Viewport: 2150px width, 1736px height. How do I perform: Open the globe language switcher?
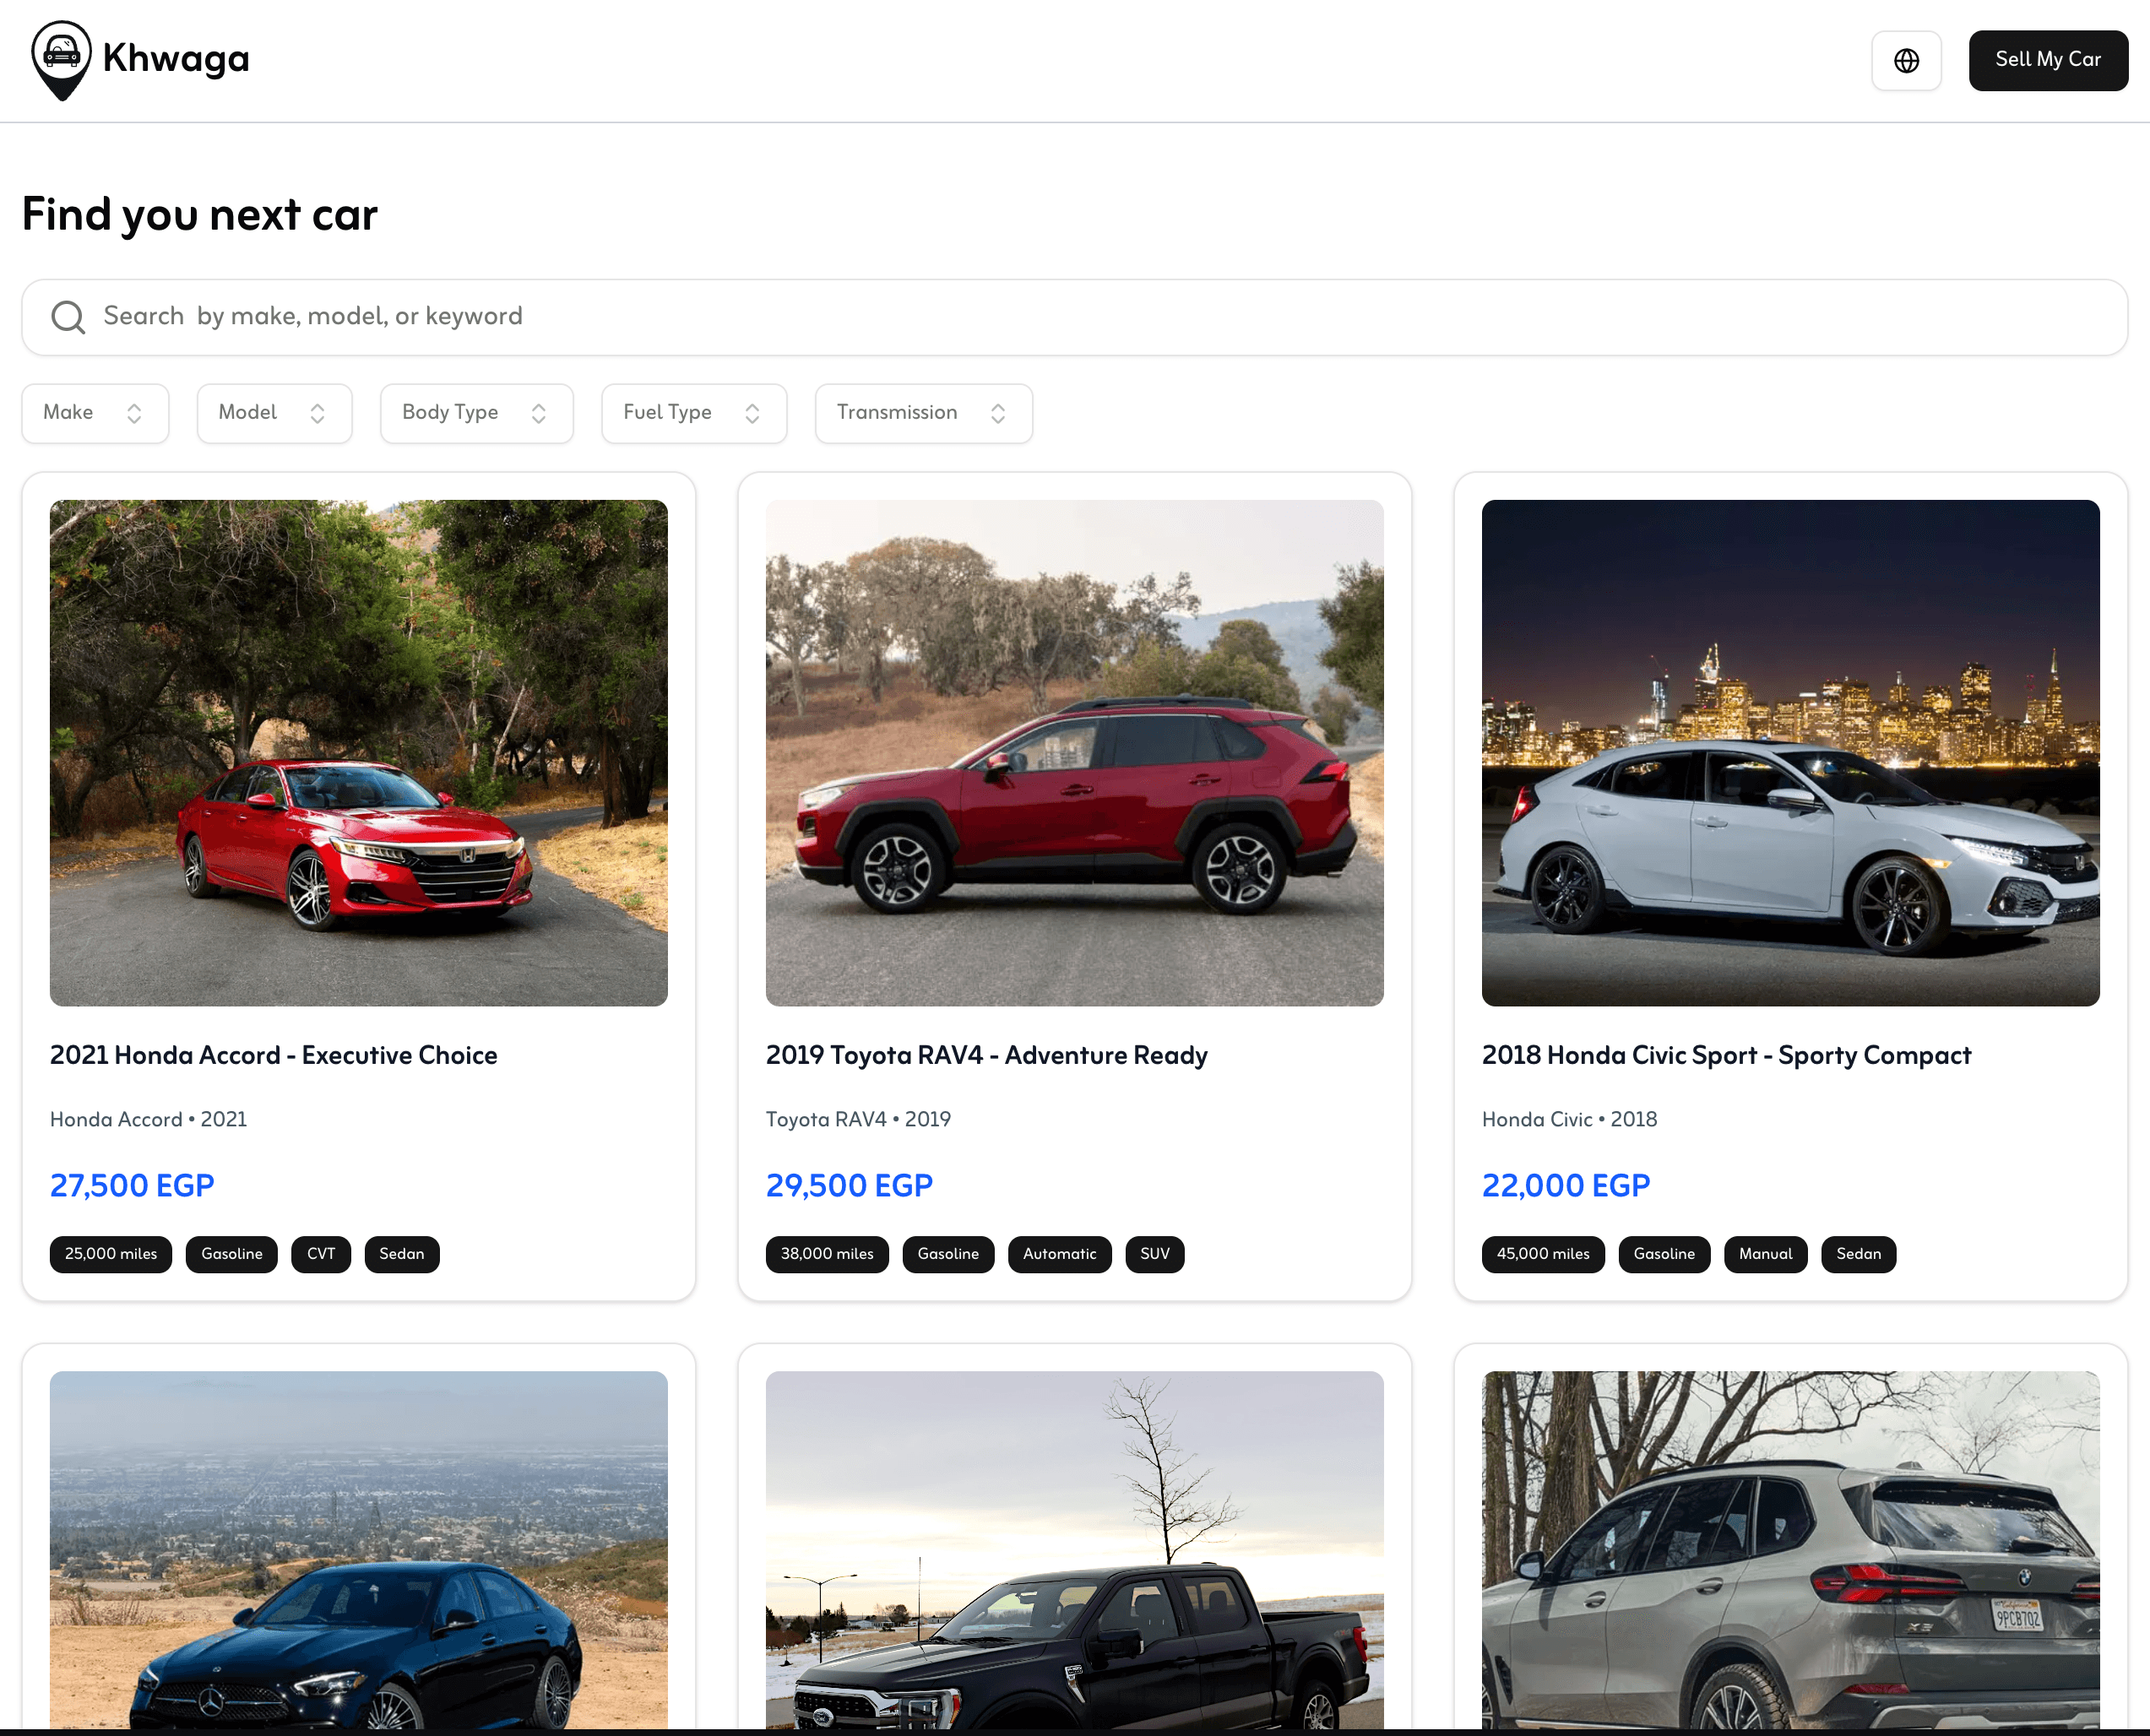pos(1906,60)
